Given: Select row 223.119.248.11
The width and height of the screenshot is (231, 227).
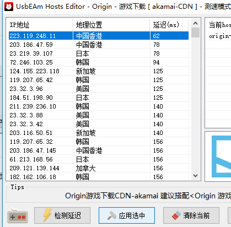Looking at the screenshot, I should (x=99, y=36).
